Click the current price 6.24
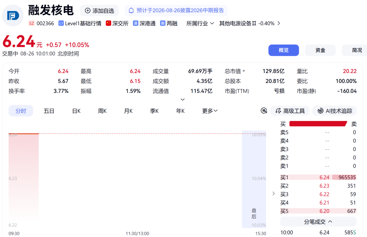Viewport: 367px width, 237px height. point(19,42)
